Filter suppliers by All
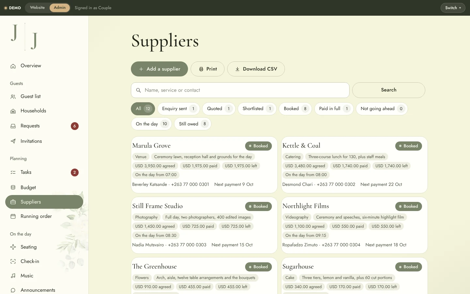The height and width of the screenshot is (294, 470). click(x=143, y=109)
